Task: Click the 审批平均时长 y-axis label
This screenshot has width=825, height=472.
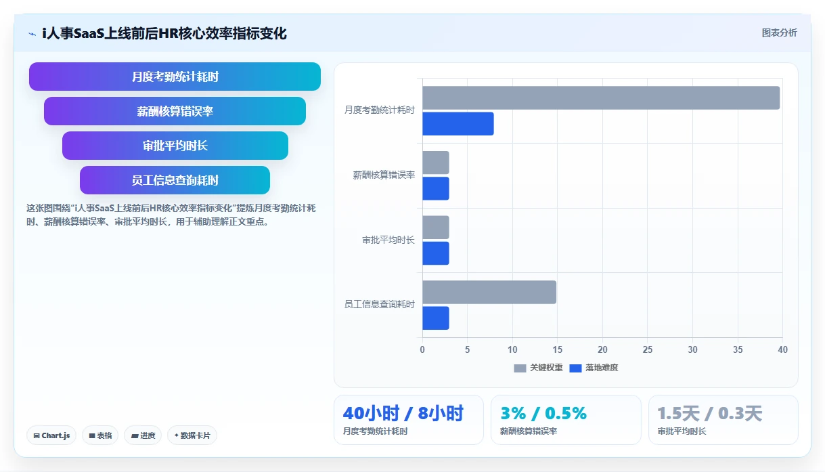Action: [x=388, y=240]
